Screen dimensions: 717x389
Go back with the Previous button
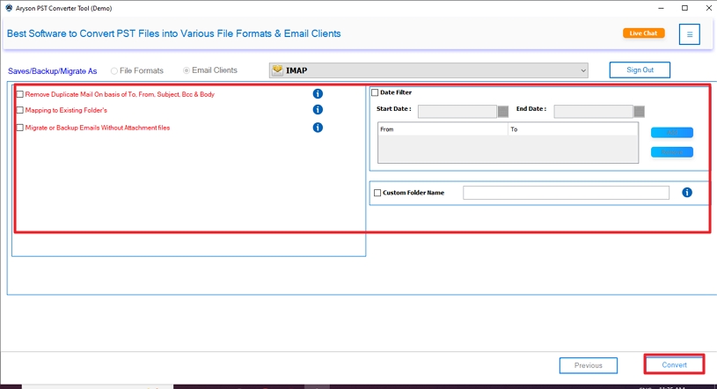(x=588, y=365)
